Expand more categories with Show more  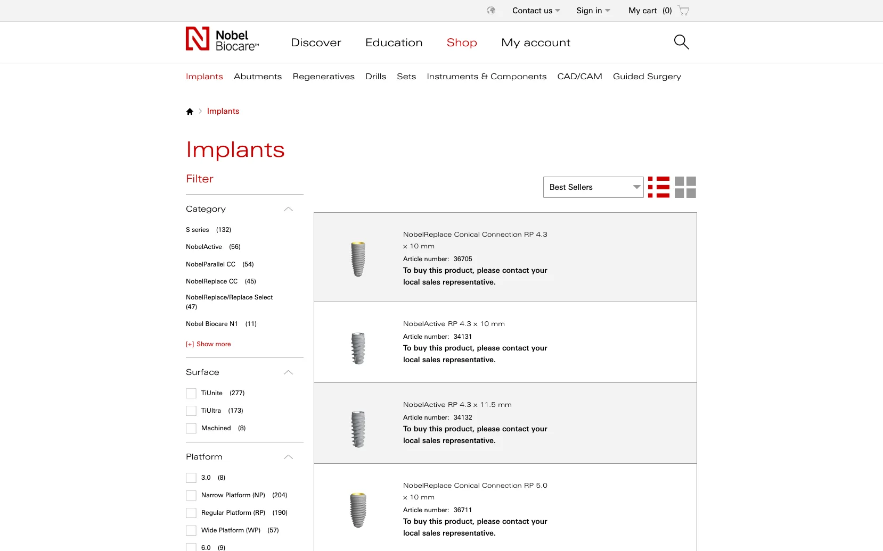tap(208, 344)
